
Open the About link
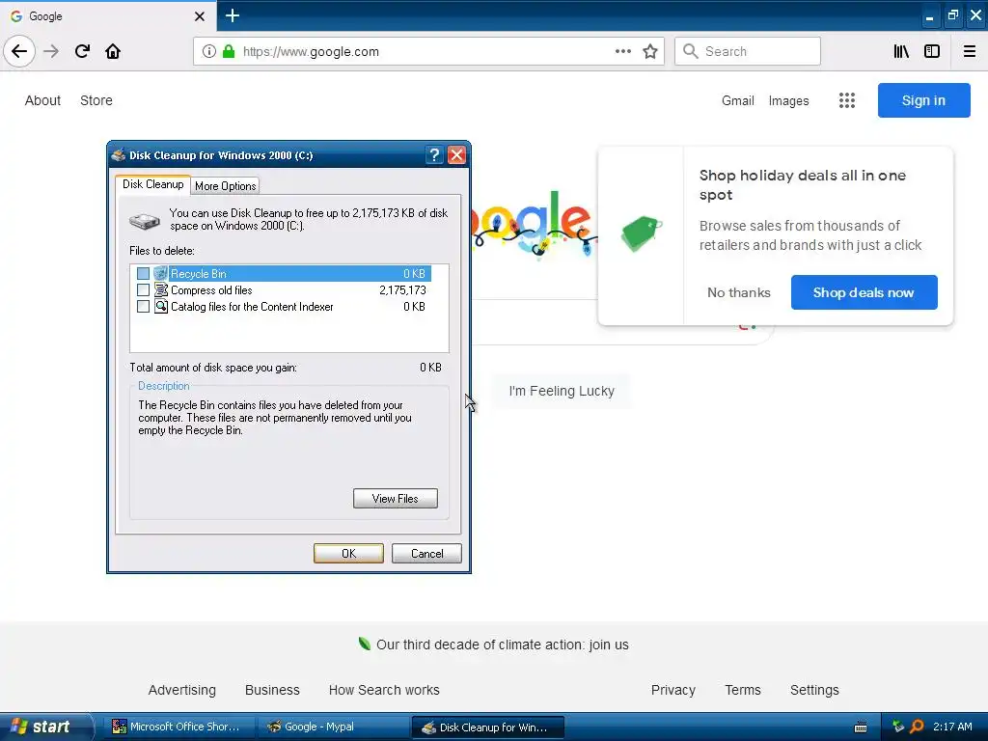(x=42, y=100)
